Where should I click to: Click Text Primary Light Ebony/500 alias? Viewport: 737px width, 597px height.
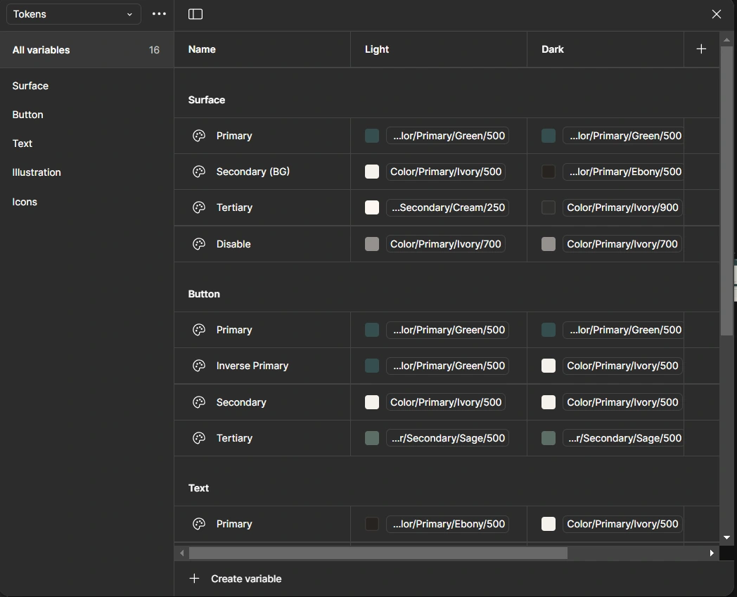447,524
